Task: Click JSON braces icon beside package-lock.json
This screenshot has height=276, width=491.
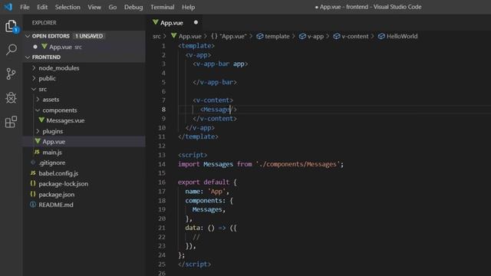Action: pyautogui.click(x=33, y=183)
